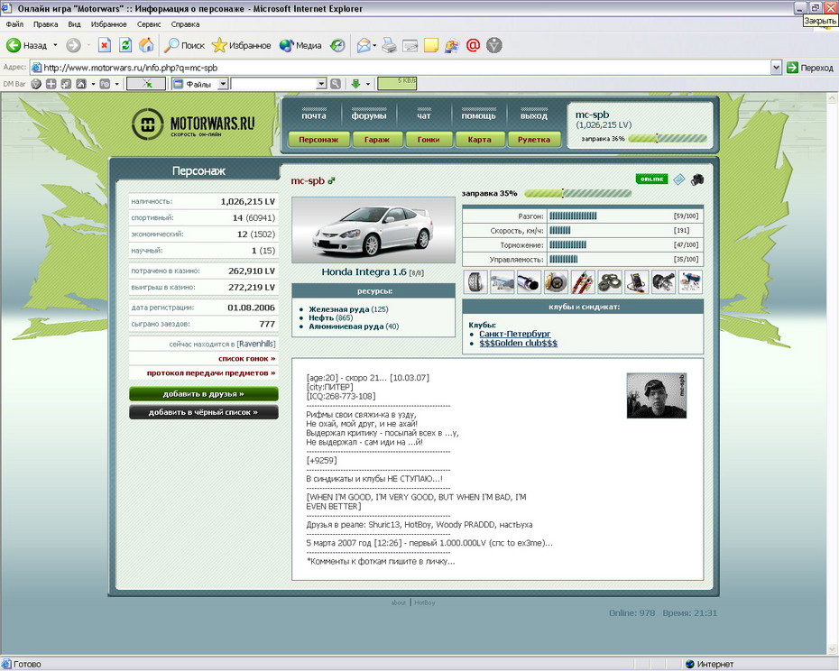This screenshot has width=839, height=671.
Task: Click добавить в чёрный список button
Action: coord(203,412)
